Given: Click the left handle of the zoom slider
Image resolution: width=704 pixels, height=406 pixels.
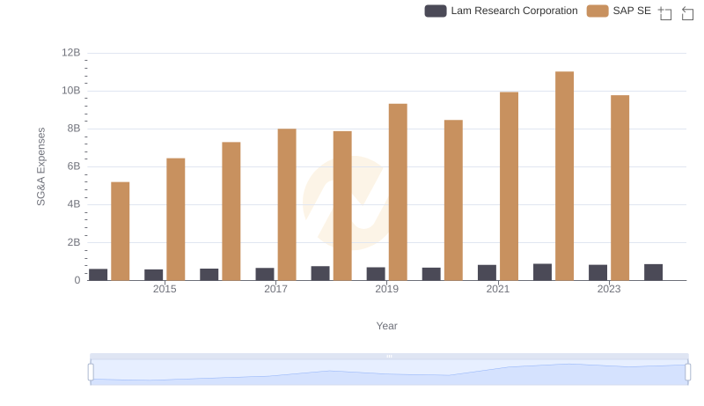Looking at the screenshot, I should [91, 372].
